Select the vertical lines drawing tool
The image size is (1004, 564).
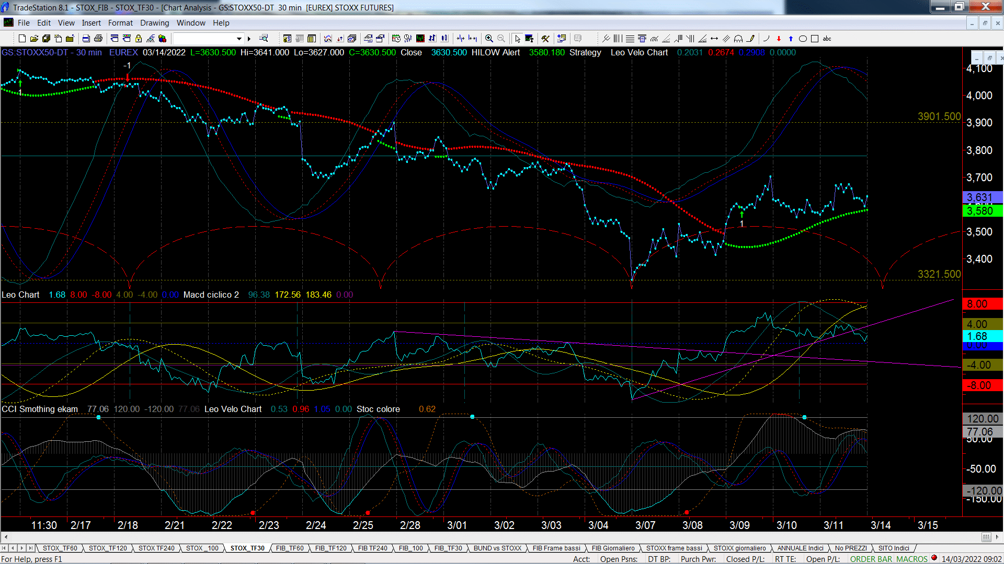618,39
